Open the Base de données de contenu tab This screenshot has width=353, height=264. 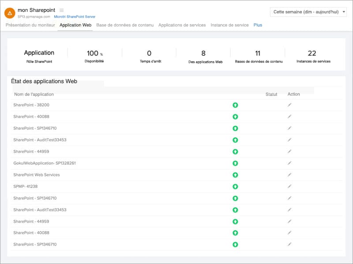coord(125,25)
